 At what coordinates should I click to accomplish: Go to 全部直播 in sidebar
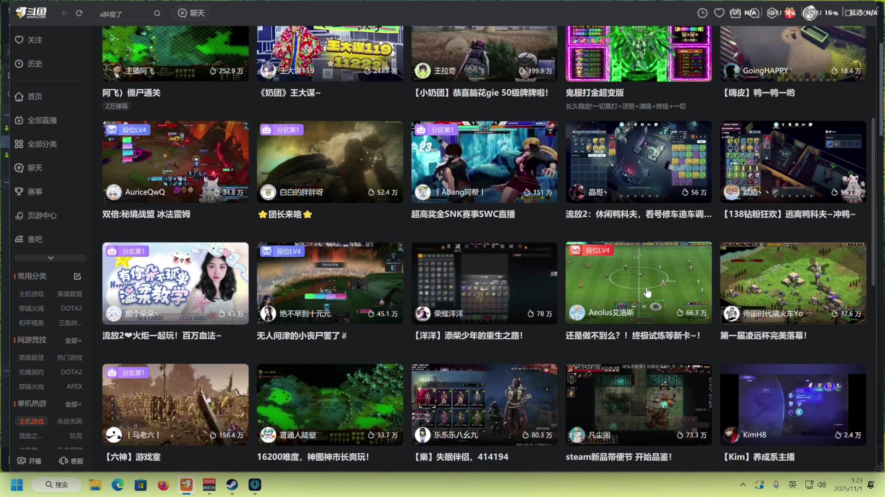41,121
